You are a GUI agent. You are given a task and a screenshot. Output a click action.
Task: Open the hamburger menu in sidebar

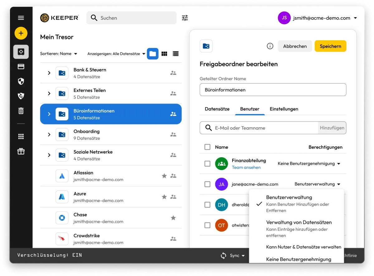tap(21, 18)
